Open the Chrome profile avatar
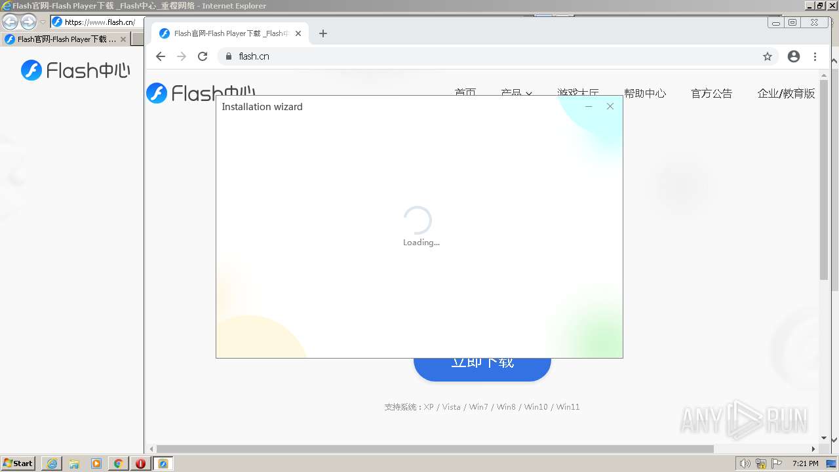Viewport: 839px width, 472px height. [794, 56]
